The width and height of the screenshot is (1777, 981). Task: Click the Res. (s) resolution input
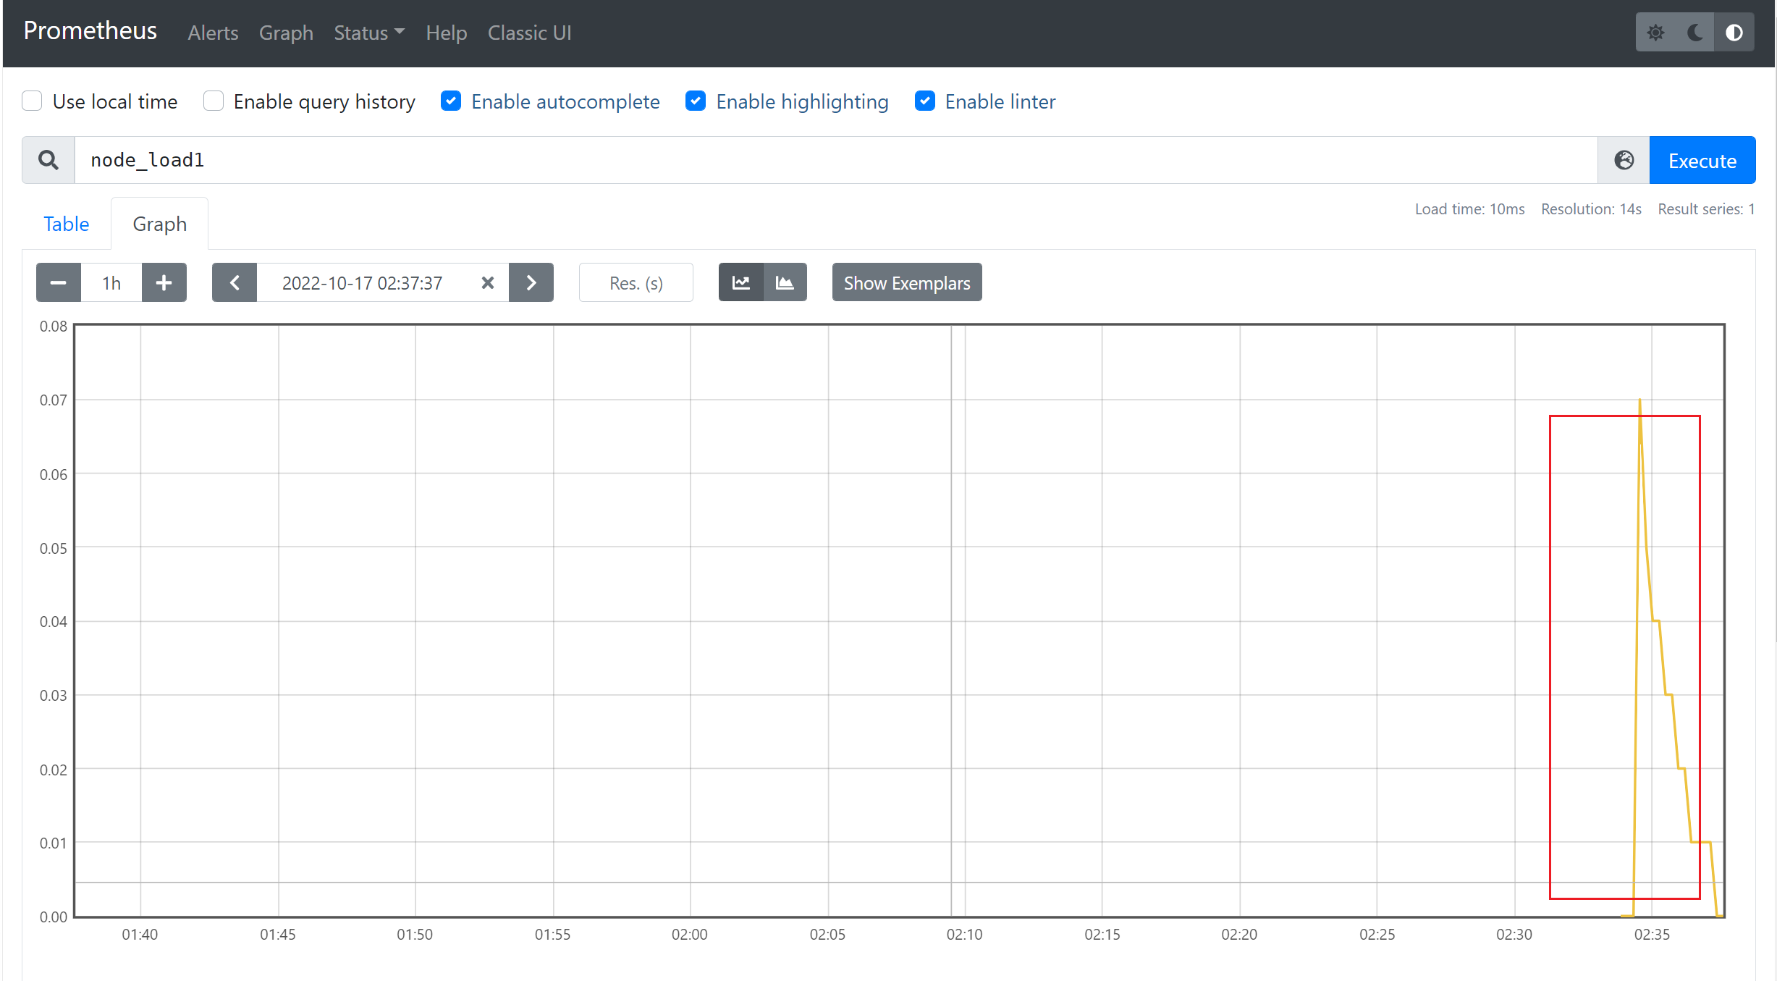click(x=636, y=282)
